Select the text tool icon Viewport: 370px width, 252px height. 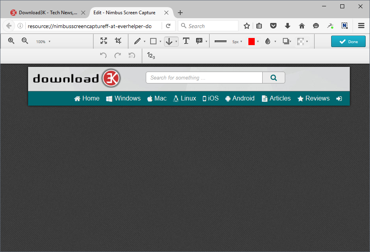point(186,41)
